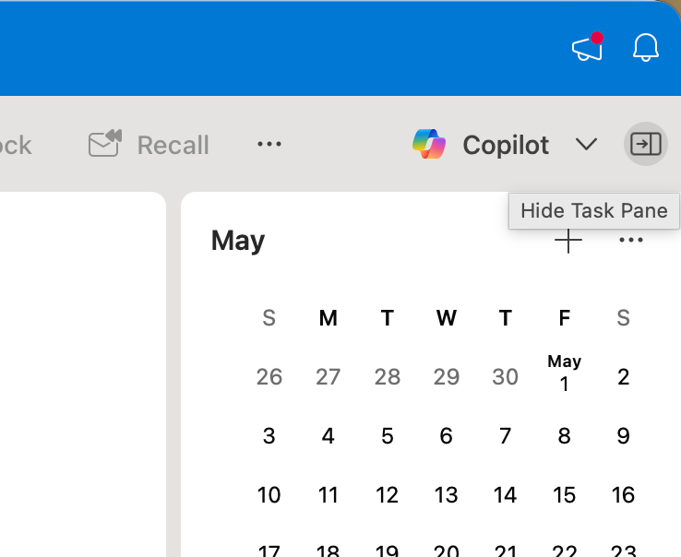
Task: Add new event with plus icon
Action: (568, 241)
